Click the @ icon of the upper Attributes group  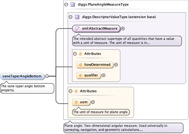click(x=80, y=54)
